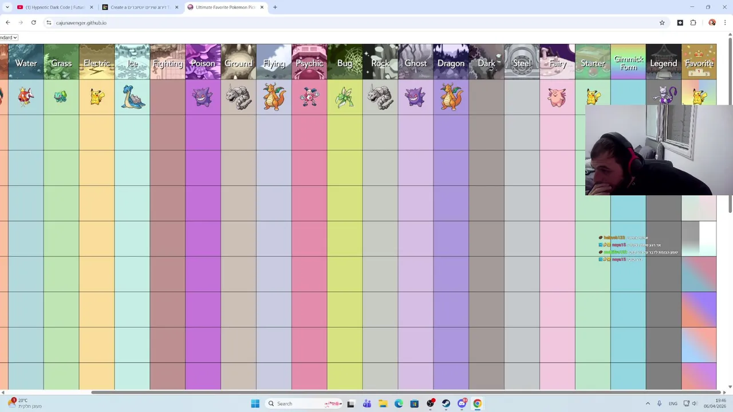This screenshot has height=412, width=733.
Task: Click the Favorite column header
Action: pos(699,62)
